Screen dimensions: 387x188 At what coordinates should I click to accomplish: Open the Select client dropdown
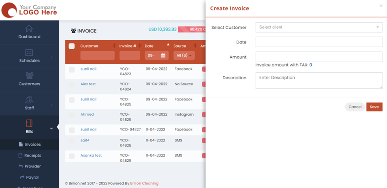tap(319, 28)
